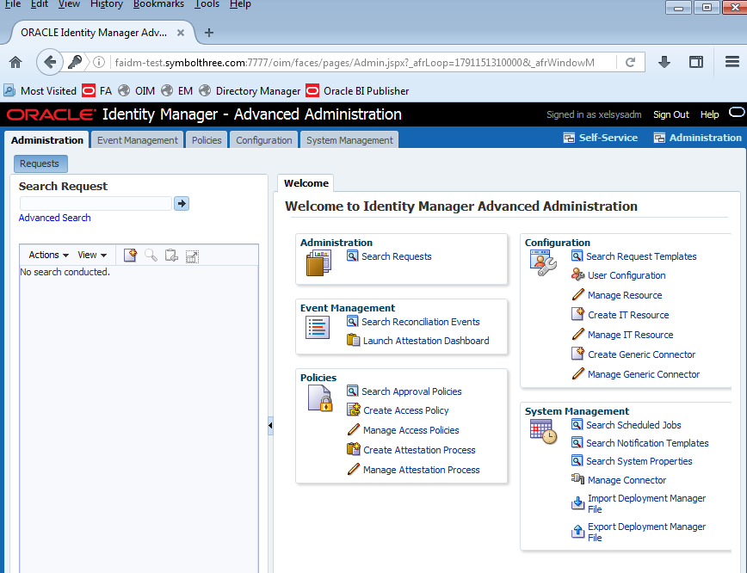Collapse the left panel using splitter arrow
This screenshot has width=747, height=573.
(270, 425)
